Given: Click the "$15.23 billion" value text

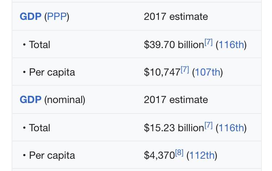Looking at the screenshot, I should click(174, 128).
